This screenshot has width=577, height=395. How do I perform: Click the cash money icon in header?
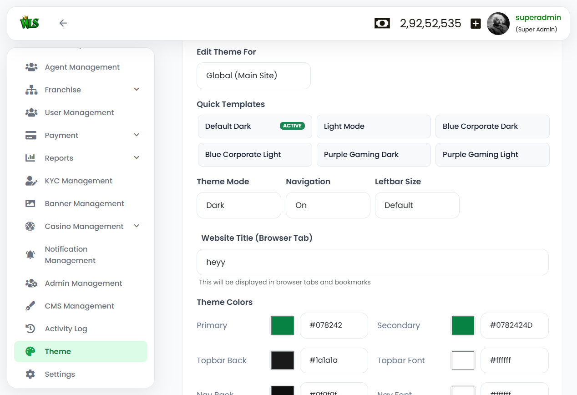[x=382, y=24]
